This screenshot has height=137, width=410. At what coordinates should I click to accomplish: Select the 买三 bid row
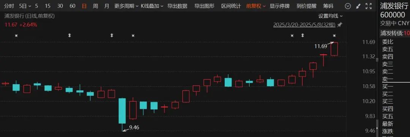tap(388, 101)
